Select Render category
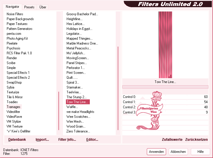This screenshot has width=213, height=158. coord(12,58)
